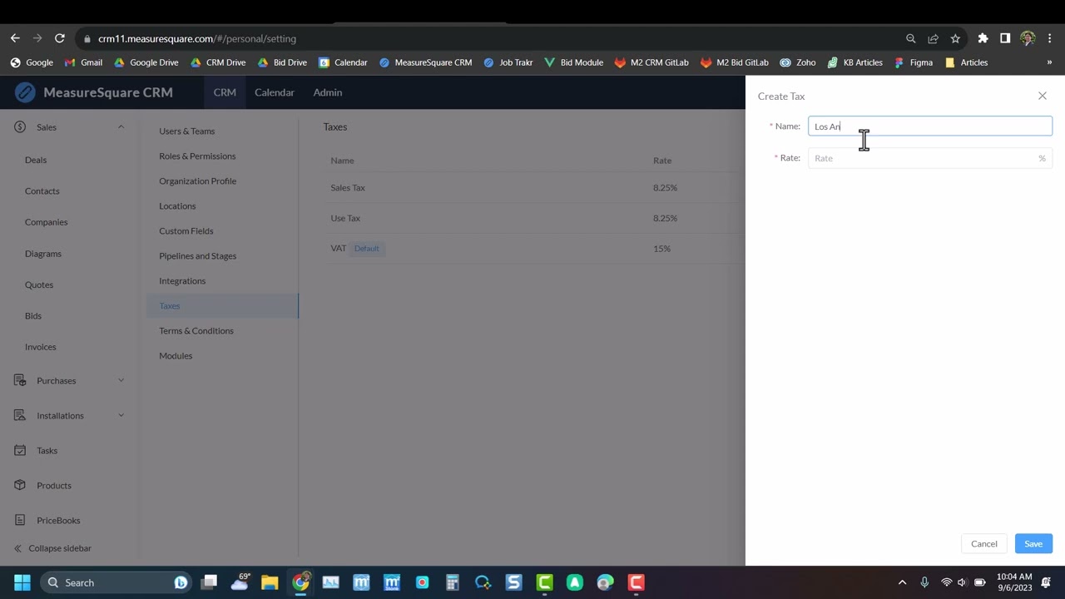Open the KB Articles bookmark

[854, 62]
